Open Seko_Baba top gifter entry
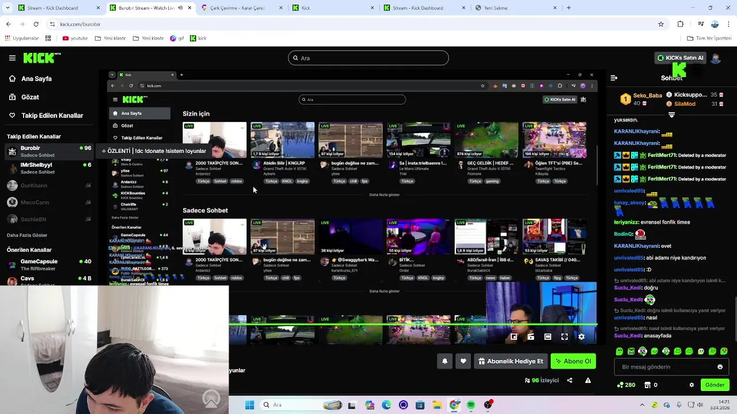The width and height of the screenshot is (737, 414). [x=641, y=99]
